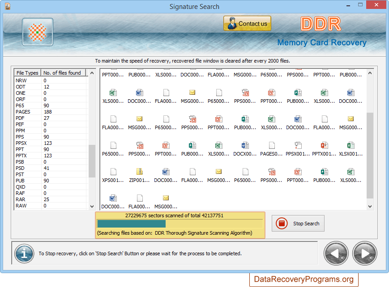Select the ODT file type row
389x287 pixels.
(x=51, y=87)
